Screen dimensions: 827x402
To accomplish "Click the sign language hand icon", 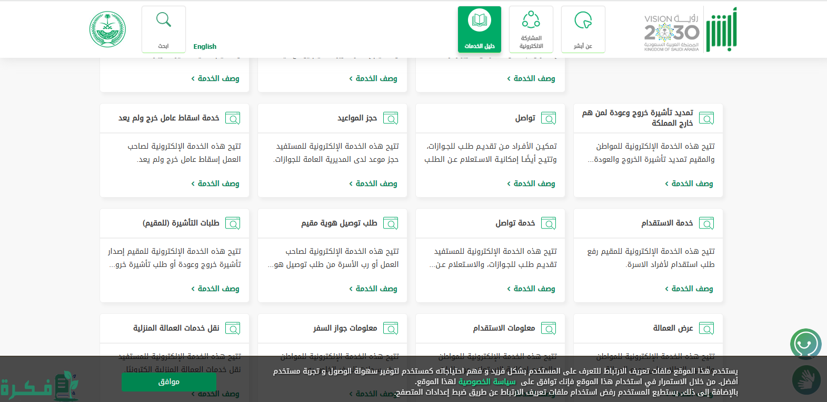I will [805, 380].
